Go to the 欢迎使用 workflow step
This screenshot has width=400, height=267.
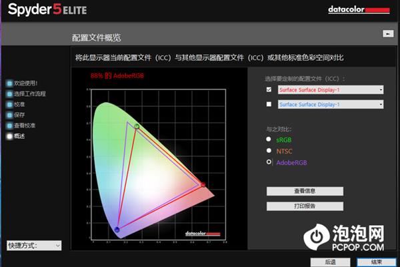tap(26, 83)
